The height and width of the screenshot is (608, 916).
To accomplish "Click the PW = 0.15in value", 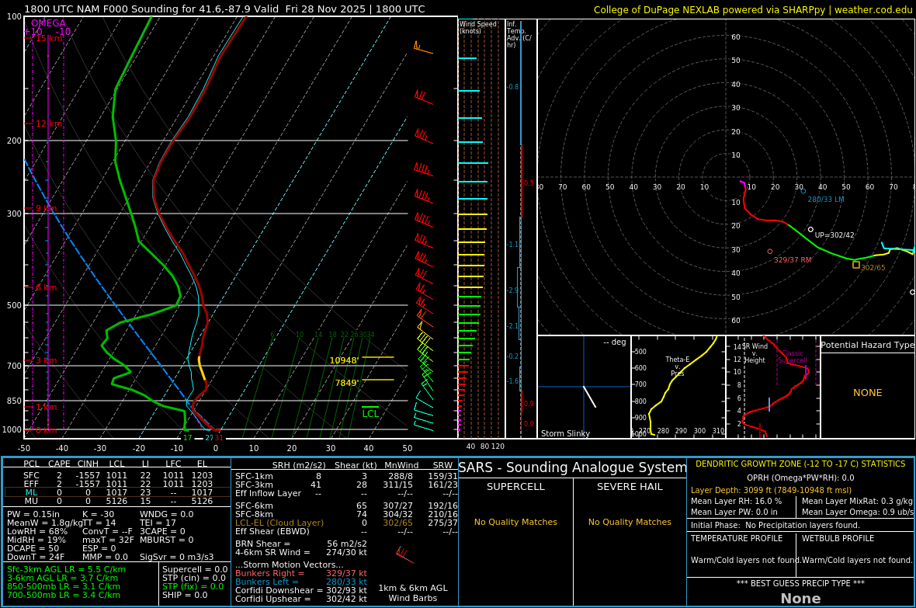I will point(33,515).
